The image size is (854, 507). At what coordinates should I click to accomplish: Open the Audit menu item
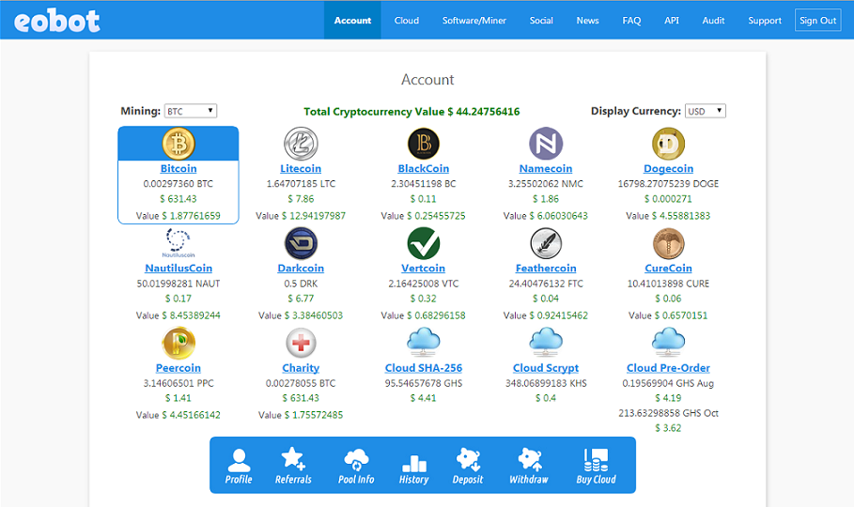pyautogui.click(x=713, y=20)
